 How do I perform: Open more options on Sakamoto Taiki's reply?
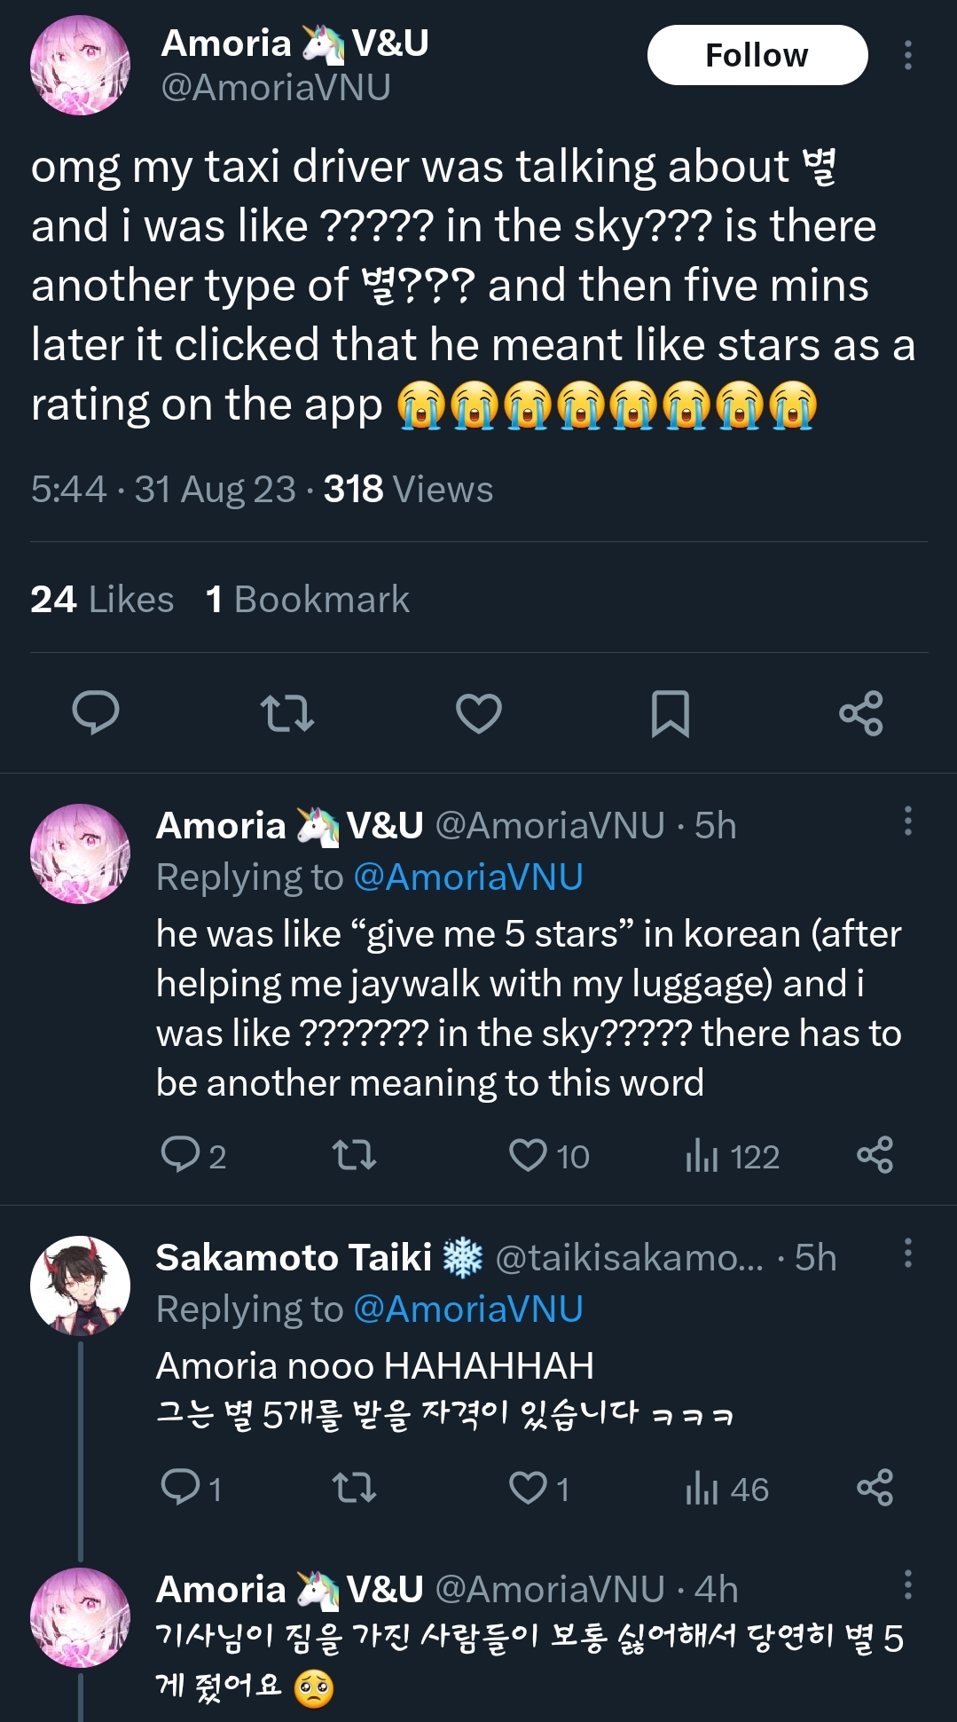tap(907, 1253)
